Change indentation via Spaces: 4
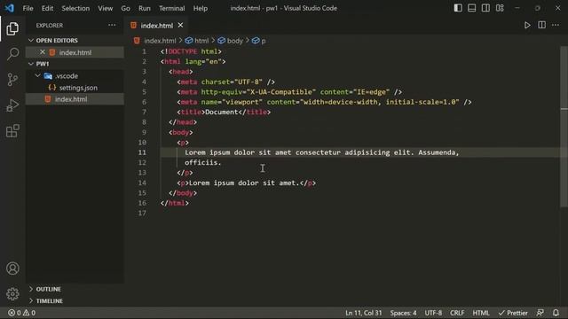 (403, 313)
